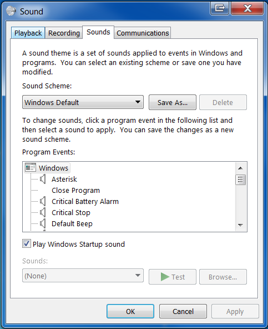Click the restore window icon in title bar

tap(219, 8)
